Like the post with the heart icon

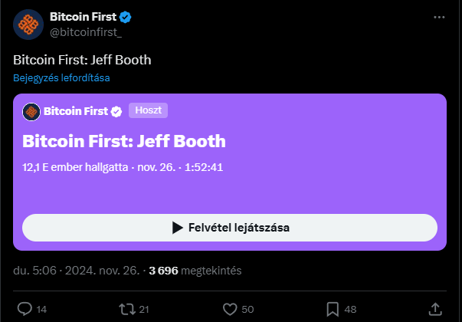[230, 309]
